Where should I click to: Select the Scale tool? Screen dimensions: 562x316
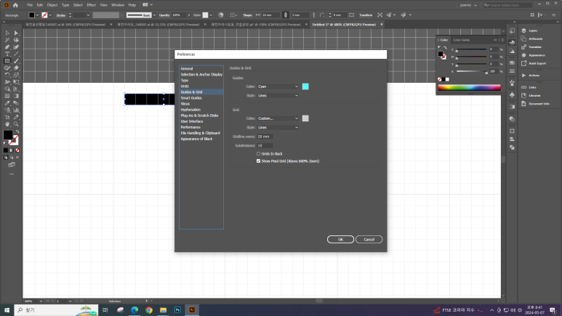(16, 75)
